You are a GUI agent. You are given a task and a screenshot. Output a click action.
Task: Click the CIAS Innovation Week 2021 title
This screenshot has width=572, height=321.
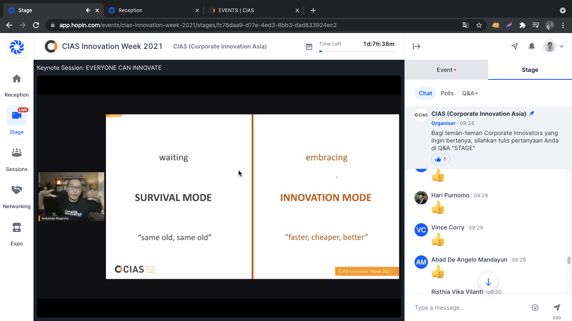coord(112,46)
